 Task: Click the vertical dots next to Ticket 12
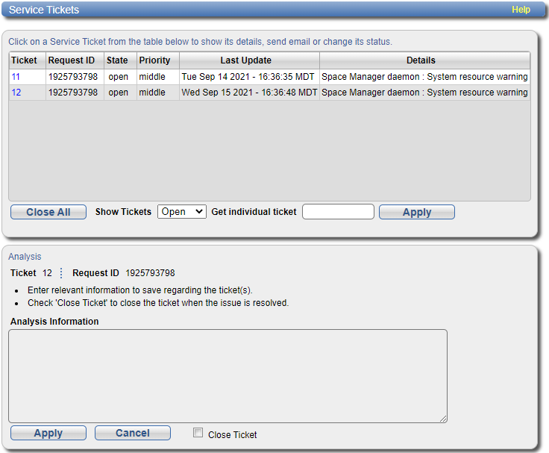point(61,273)
